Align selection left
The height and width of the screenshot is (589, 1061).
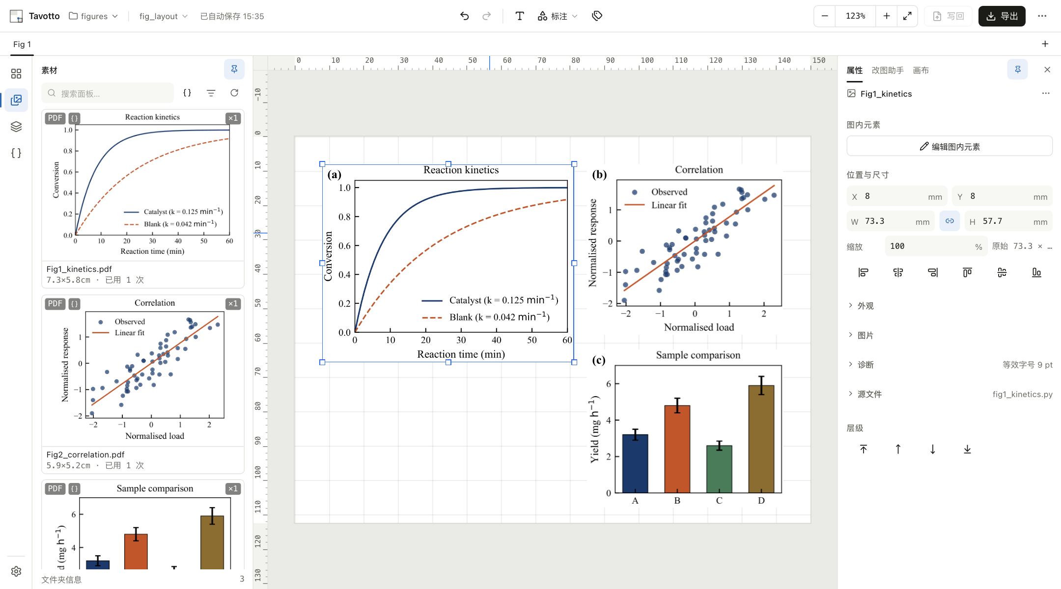[x=863, y=272]
